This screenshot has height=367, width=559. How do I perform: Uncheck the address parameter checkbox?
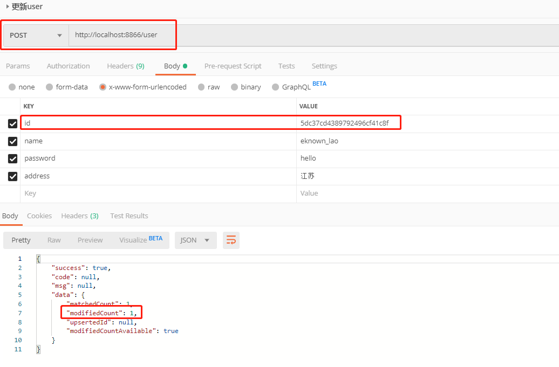12,176
